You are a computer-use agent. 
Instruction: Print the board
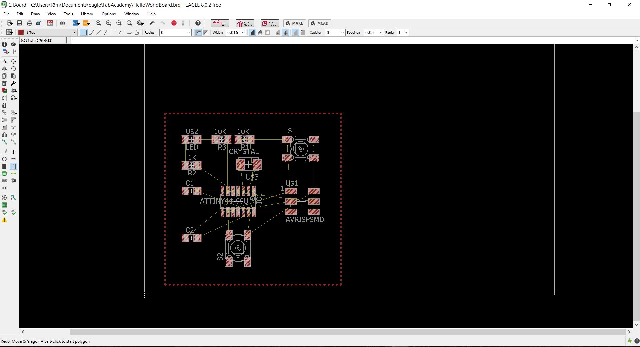[30, 23]
